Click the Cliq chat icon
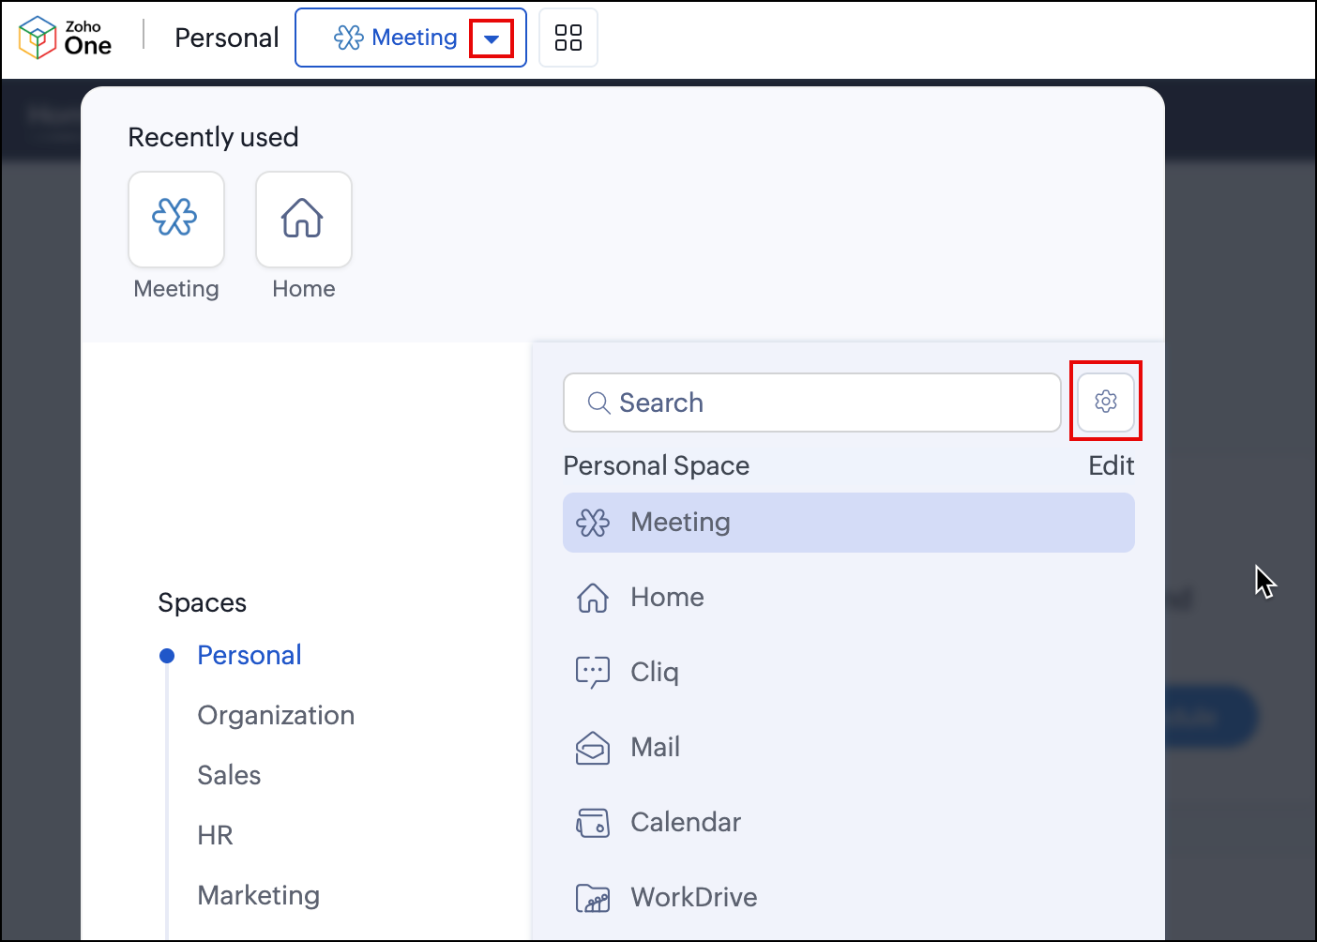This screenshot has height=942, width=1317. click(x=592, y=672)
